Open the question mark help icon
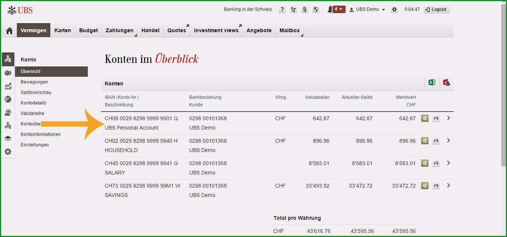The width and height of the screenshot is (507, 237). coord(282,10)
